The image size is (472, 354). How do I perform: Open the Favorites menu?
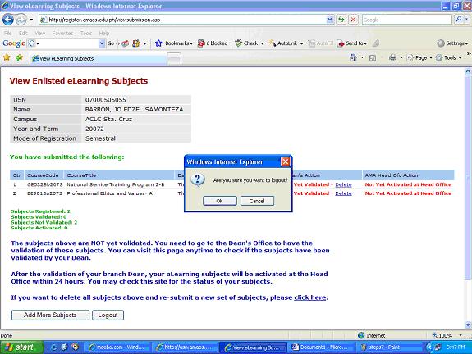[x=62, y=33]
